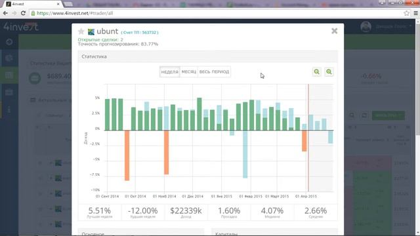Image resolution: width=420 pixels, height=236 pixels.
Task: Select the $22339k income value
Action: 186,211
